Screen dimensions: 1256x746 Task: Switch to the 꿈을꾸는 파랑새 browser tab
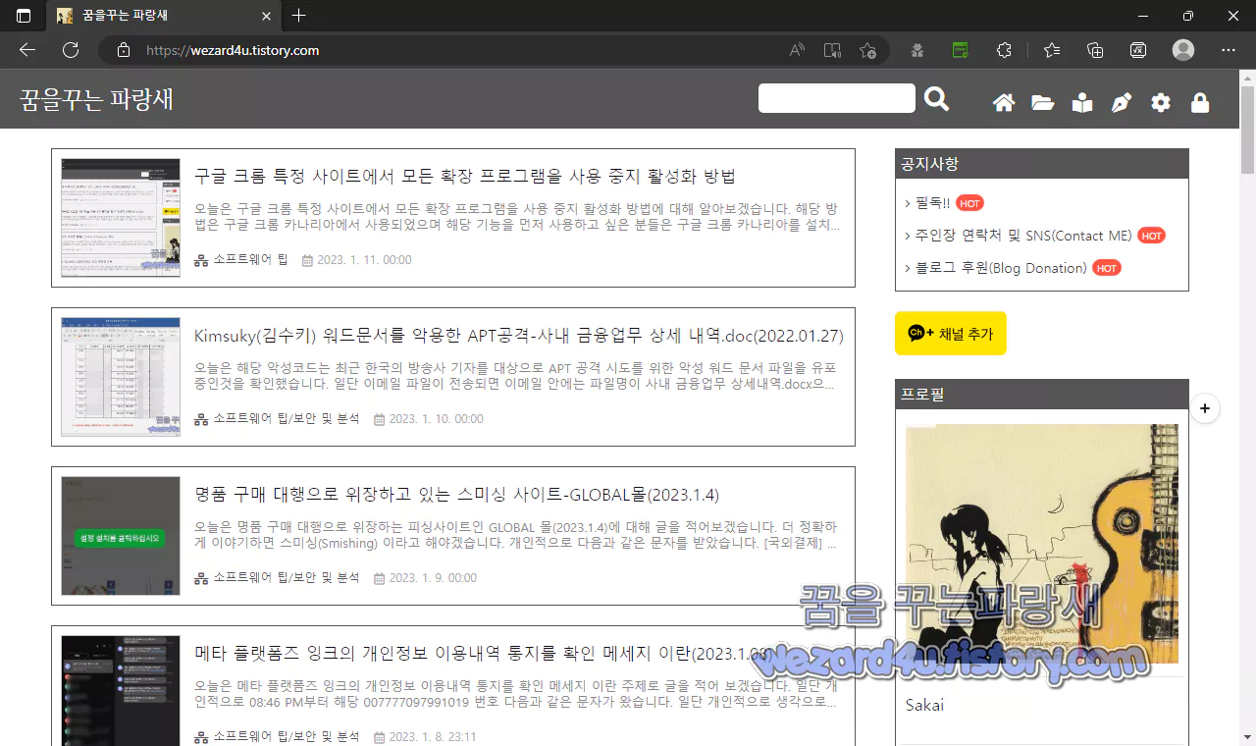point(157,16)
